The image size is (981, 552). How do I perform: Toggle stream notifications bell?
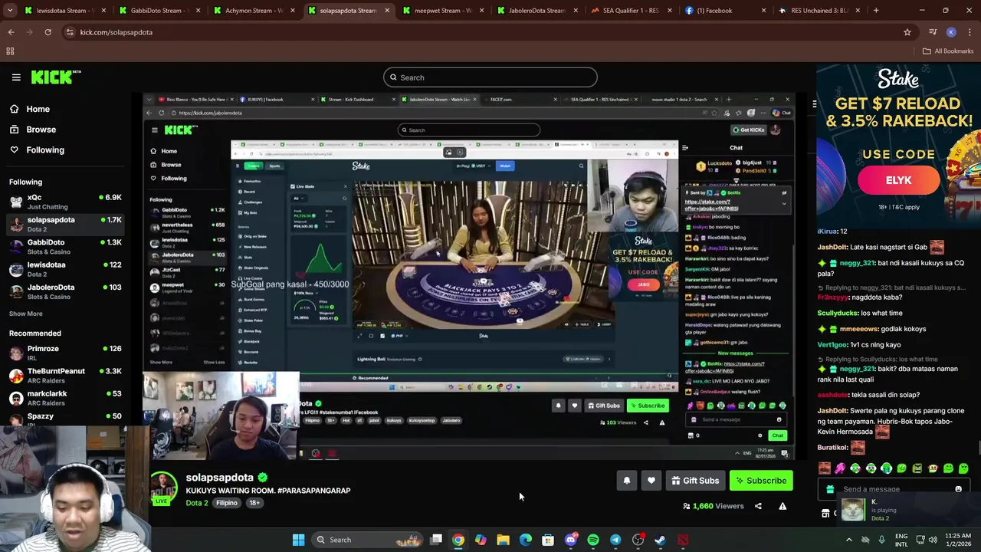tap(626, 481)
